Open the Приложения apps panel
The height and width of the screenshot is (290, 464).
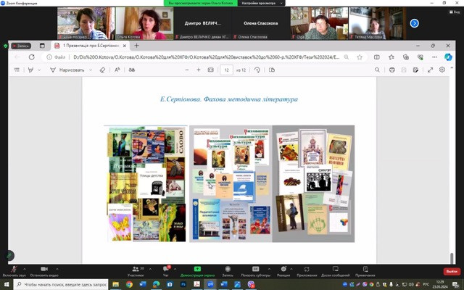click(x=307, y=270)
